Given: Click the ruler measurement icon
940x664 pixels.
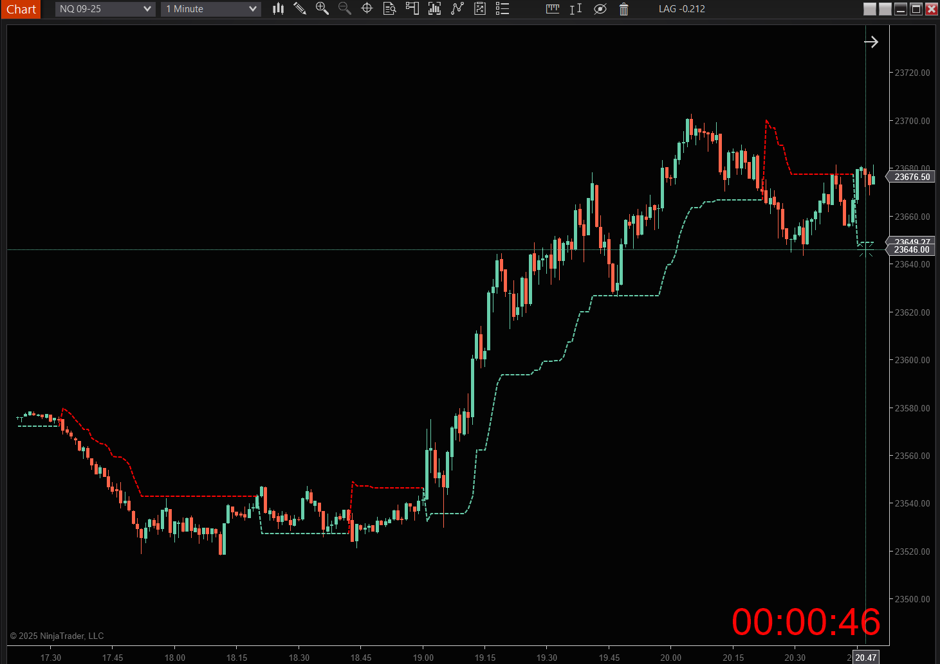Looking at the screenshot, I should (553, 9).
